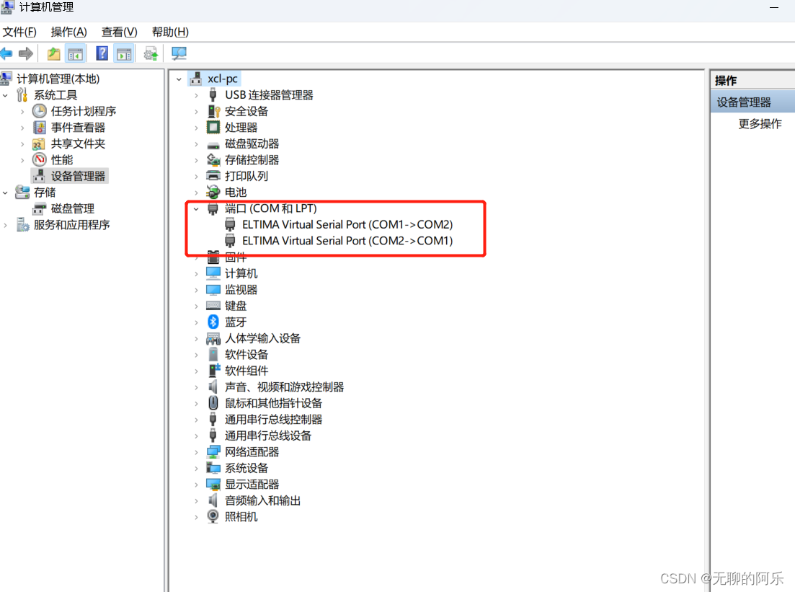Screen dimensions: 795x592
Task: Select 设备管理器 header in actions pane
Action: [752, 102]
